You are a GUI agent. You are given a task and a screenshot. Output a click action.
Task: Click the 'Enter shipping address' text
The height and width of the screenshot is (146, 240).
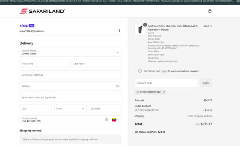tap(199, 116)
